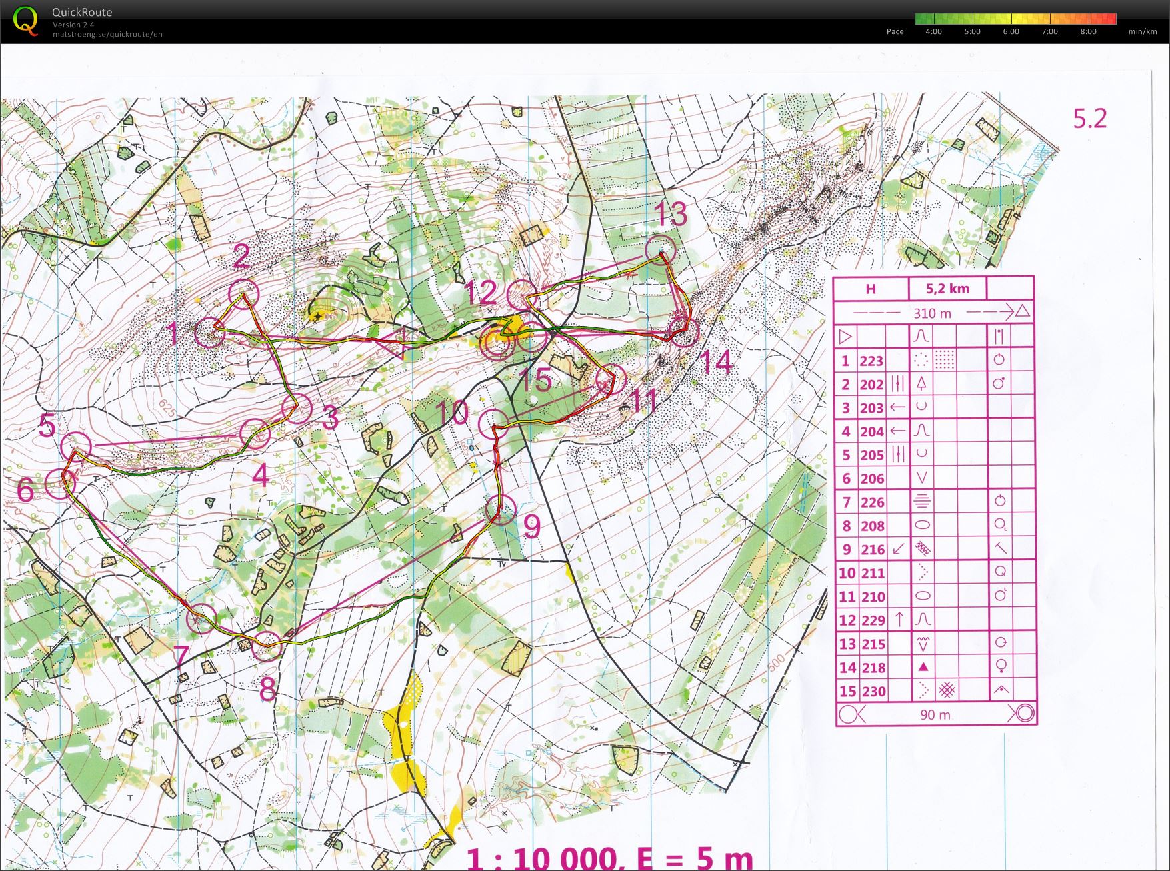This screenshot has width=1170, height=871.
Task: Click control circle 6 on the map
Action: click(60, 483)
